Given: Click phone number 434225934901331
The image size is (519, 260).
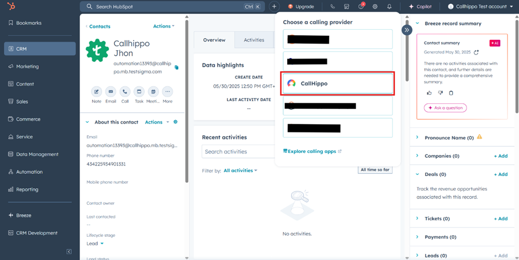Looking at the screenshot, I should click(106, 164).
